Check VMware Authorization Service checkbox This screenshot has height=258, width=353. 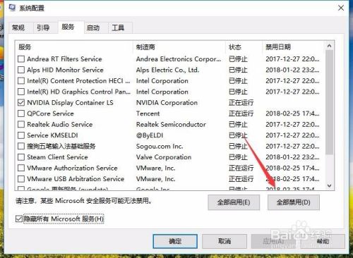click(21, 168)
